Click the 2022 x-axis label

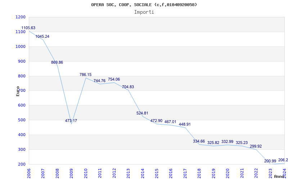pos(256,173)
